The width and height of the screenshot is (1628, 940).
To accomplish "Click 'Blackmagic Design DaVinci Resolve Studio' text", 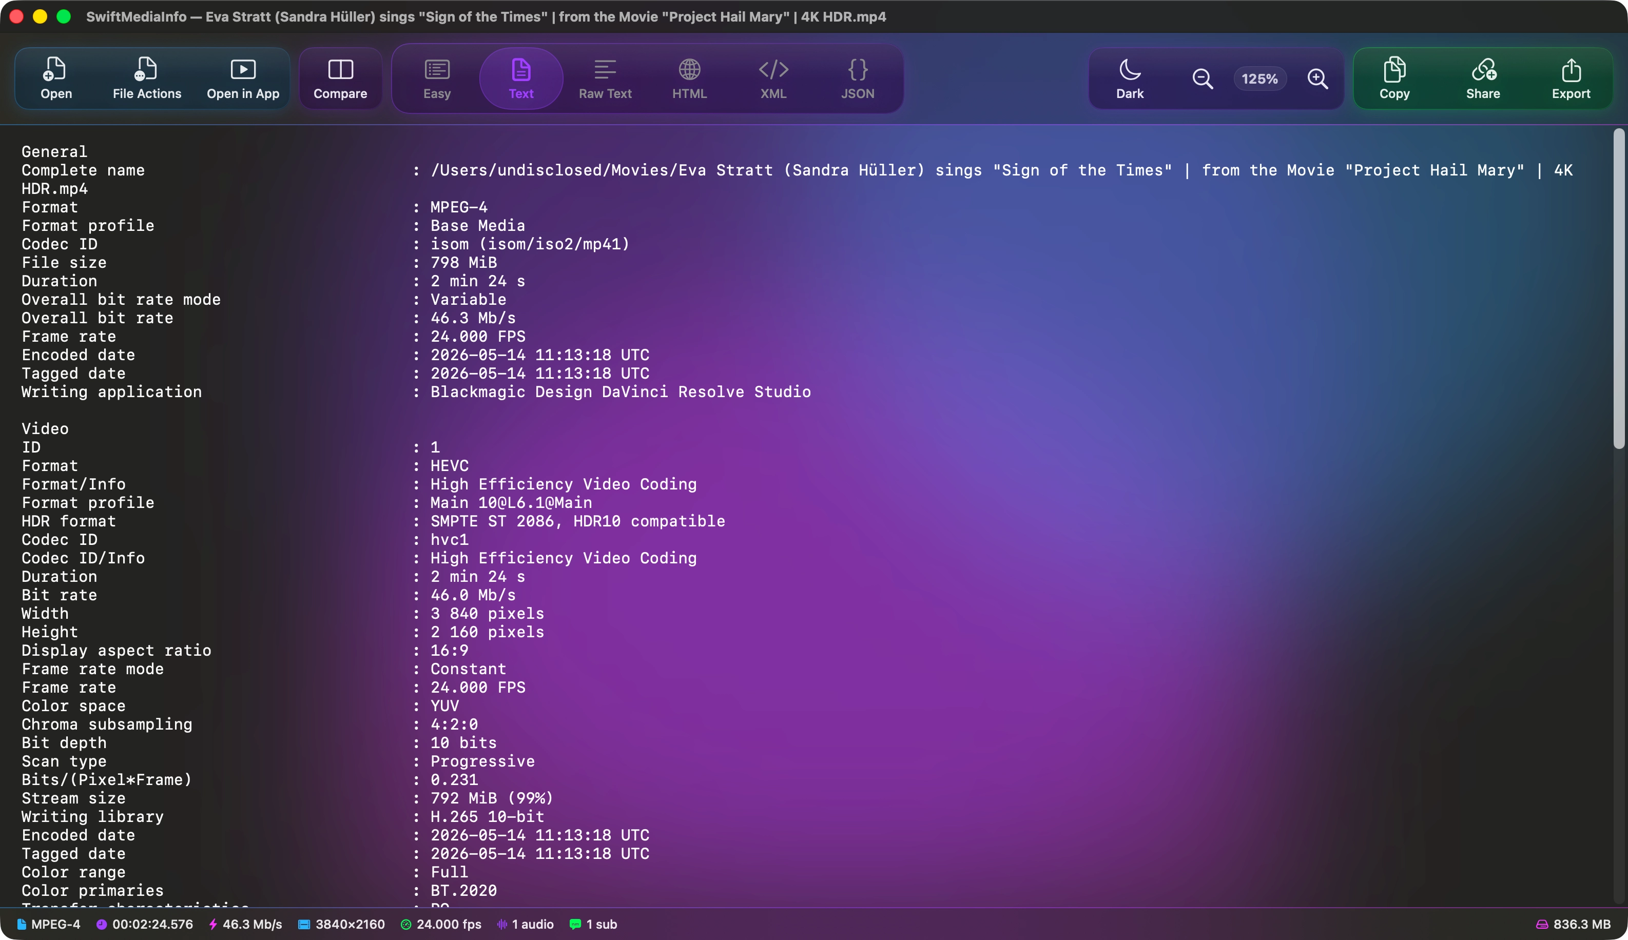I will (621, 392).
